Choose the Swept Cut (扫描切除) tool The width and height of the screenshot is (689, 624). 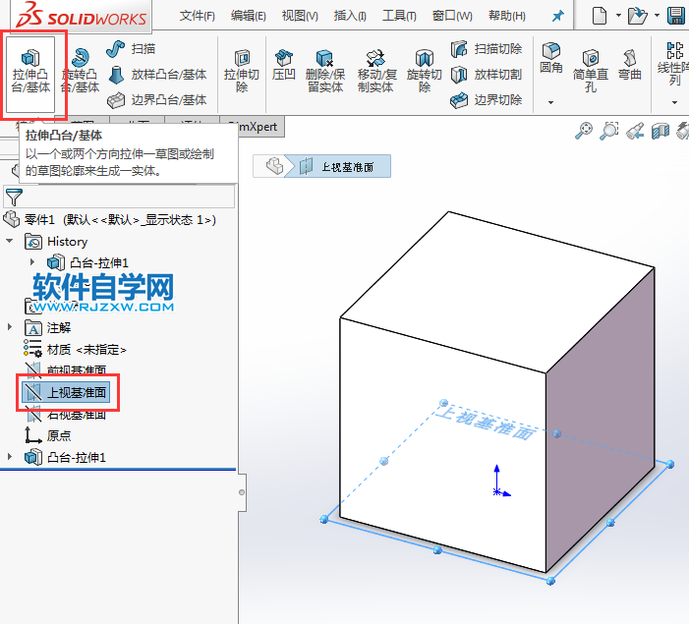coord(487,49)
